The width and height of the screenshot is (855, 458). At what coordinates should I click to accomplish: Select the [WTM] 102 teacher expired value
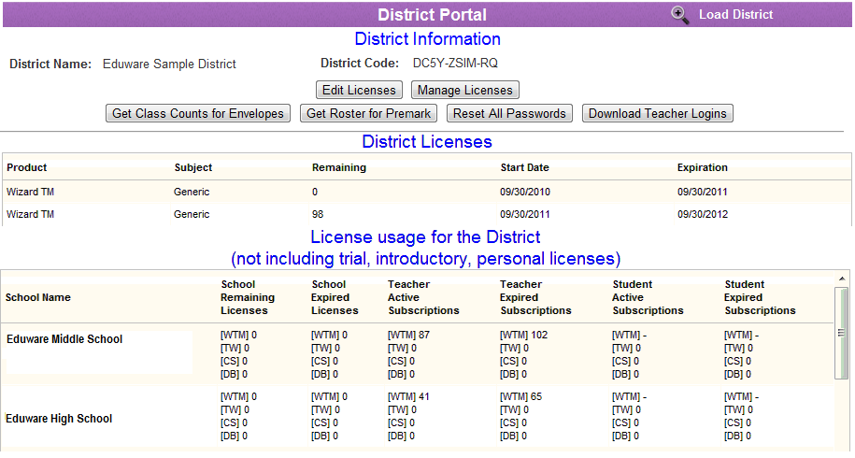pos(523,335)
